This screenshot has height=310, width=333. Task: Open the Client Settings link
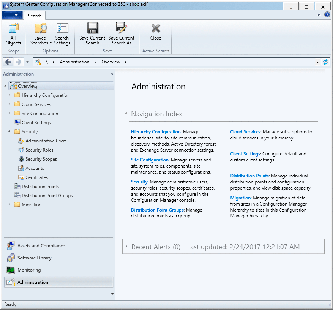point(245,153)
